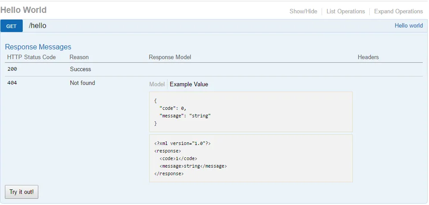Screen dimensions: 429x205
Task: Click the Response Messages heading
Action: click(38, 47)
